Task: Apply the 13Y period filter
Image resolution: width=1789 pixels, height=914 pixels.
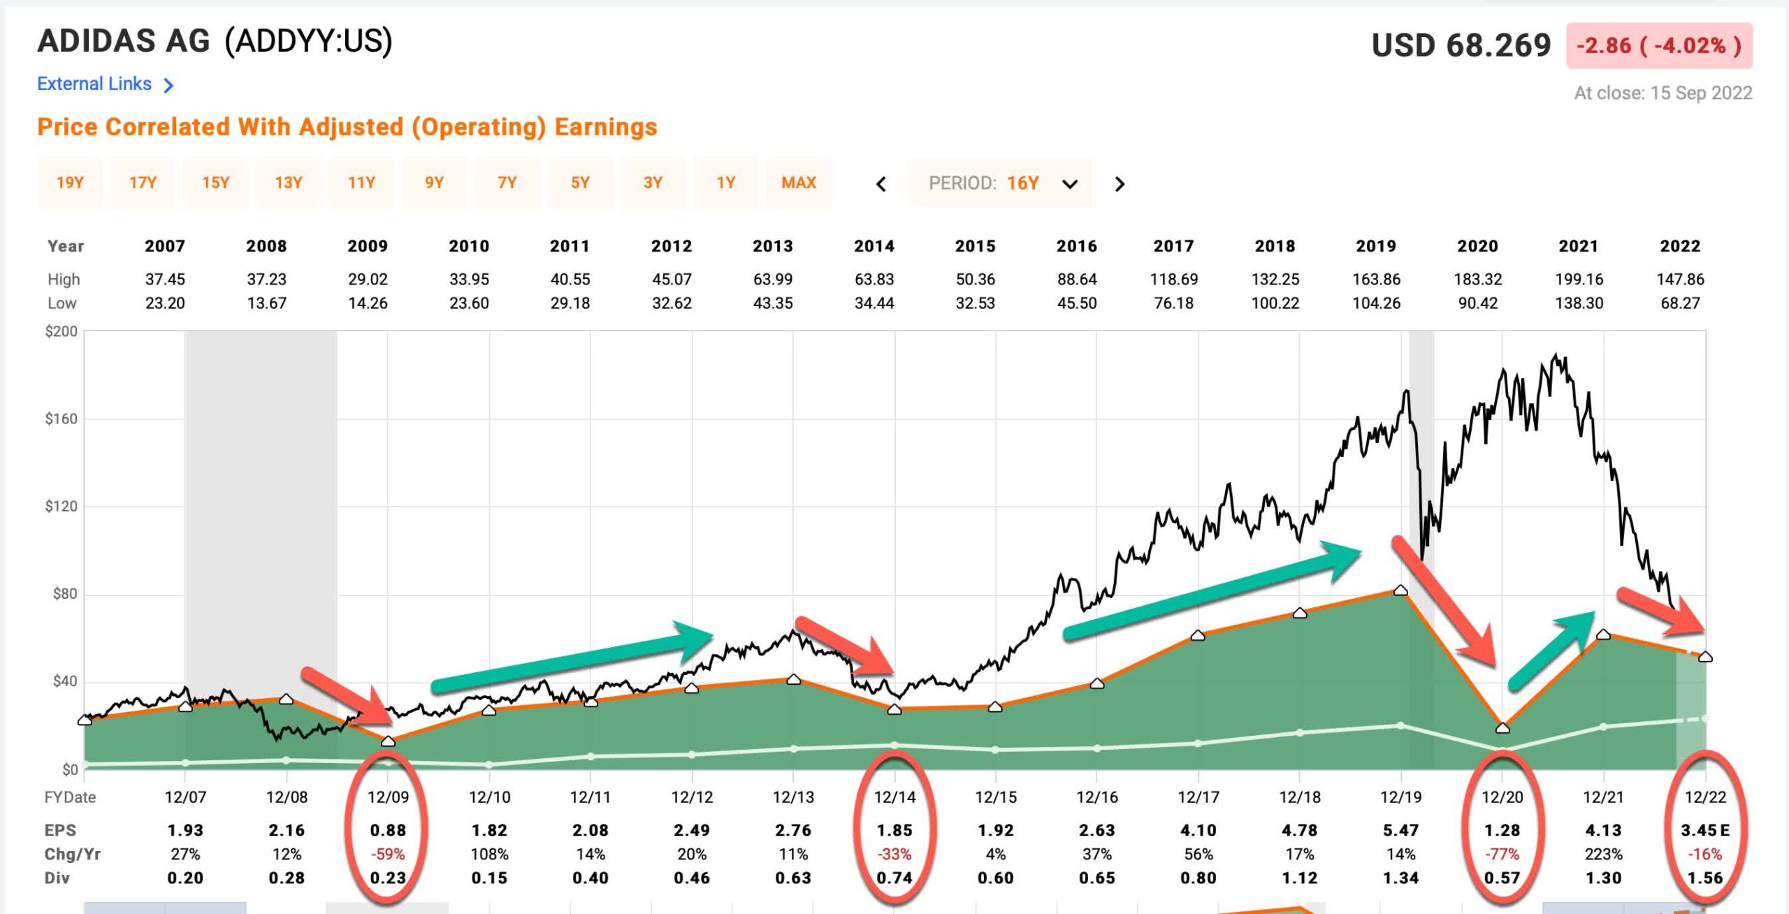Action: (x=289, y=183)
